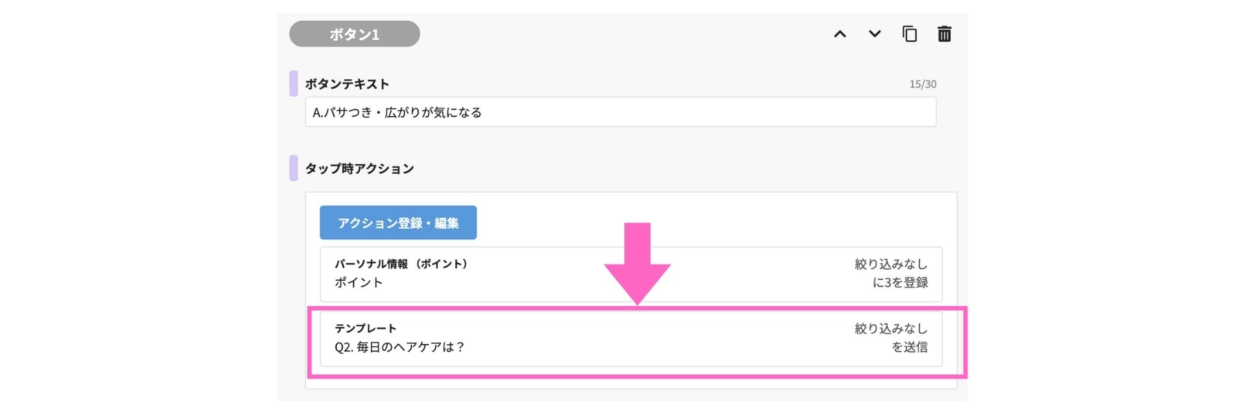
Task: Click the pink downward arrow annotation
Action: tap(637, 263)
